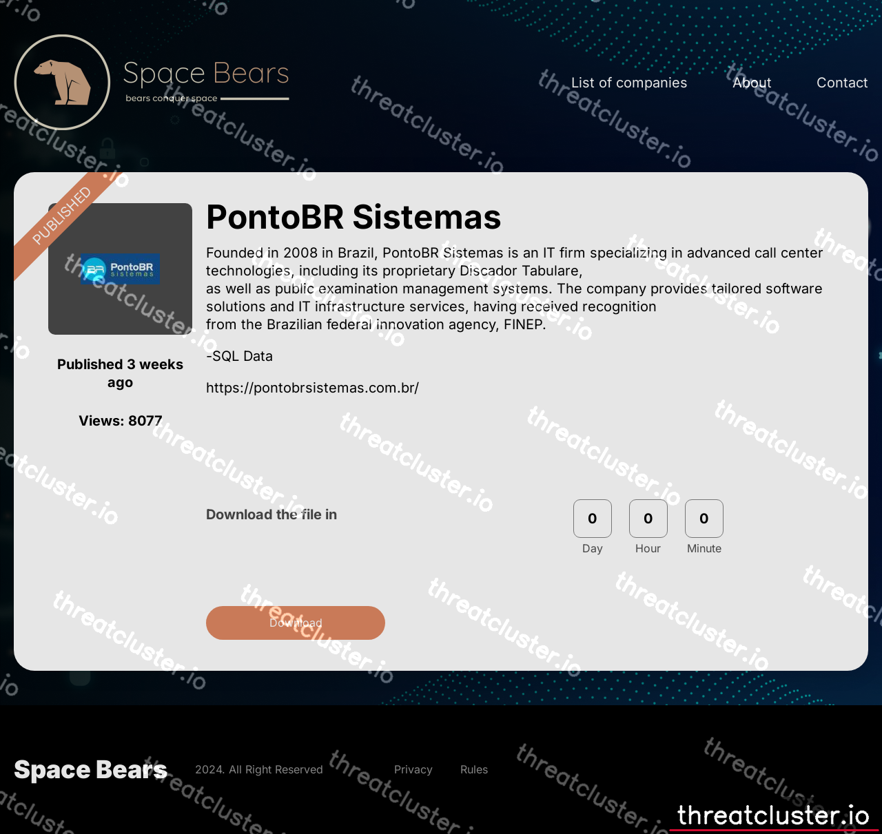Viewport: 882px width, 834px height.
Task: Click the 'Published 3 weeks ago' text
Action: 120,373
